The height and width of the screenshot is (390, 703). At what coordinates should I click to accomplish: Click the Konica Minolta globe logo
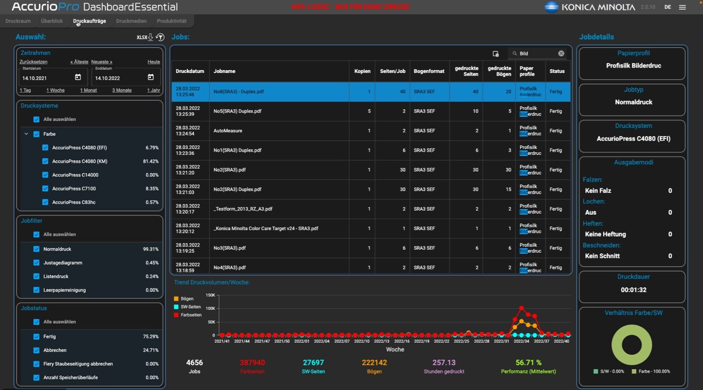(551, 7)
